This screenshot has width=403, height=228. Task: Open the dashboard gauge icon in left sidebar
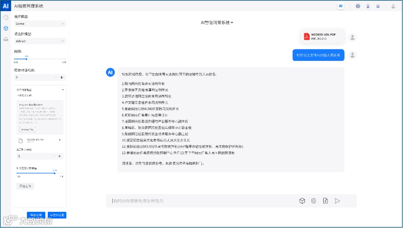click(6, 18)
